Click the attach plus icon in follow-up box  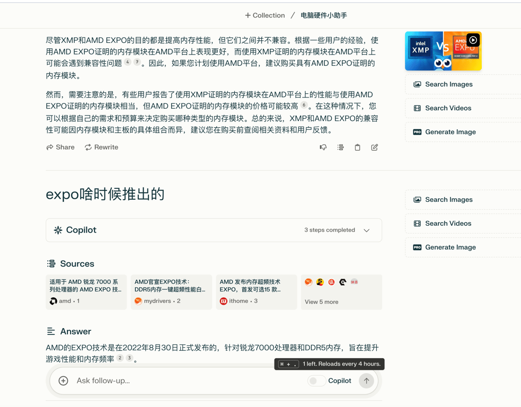[x=64, y=381]
